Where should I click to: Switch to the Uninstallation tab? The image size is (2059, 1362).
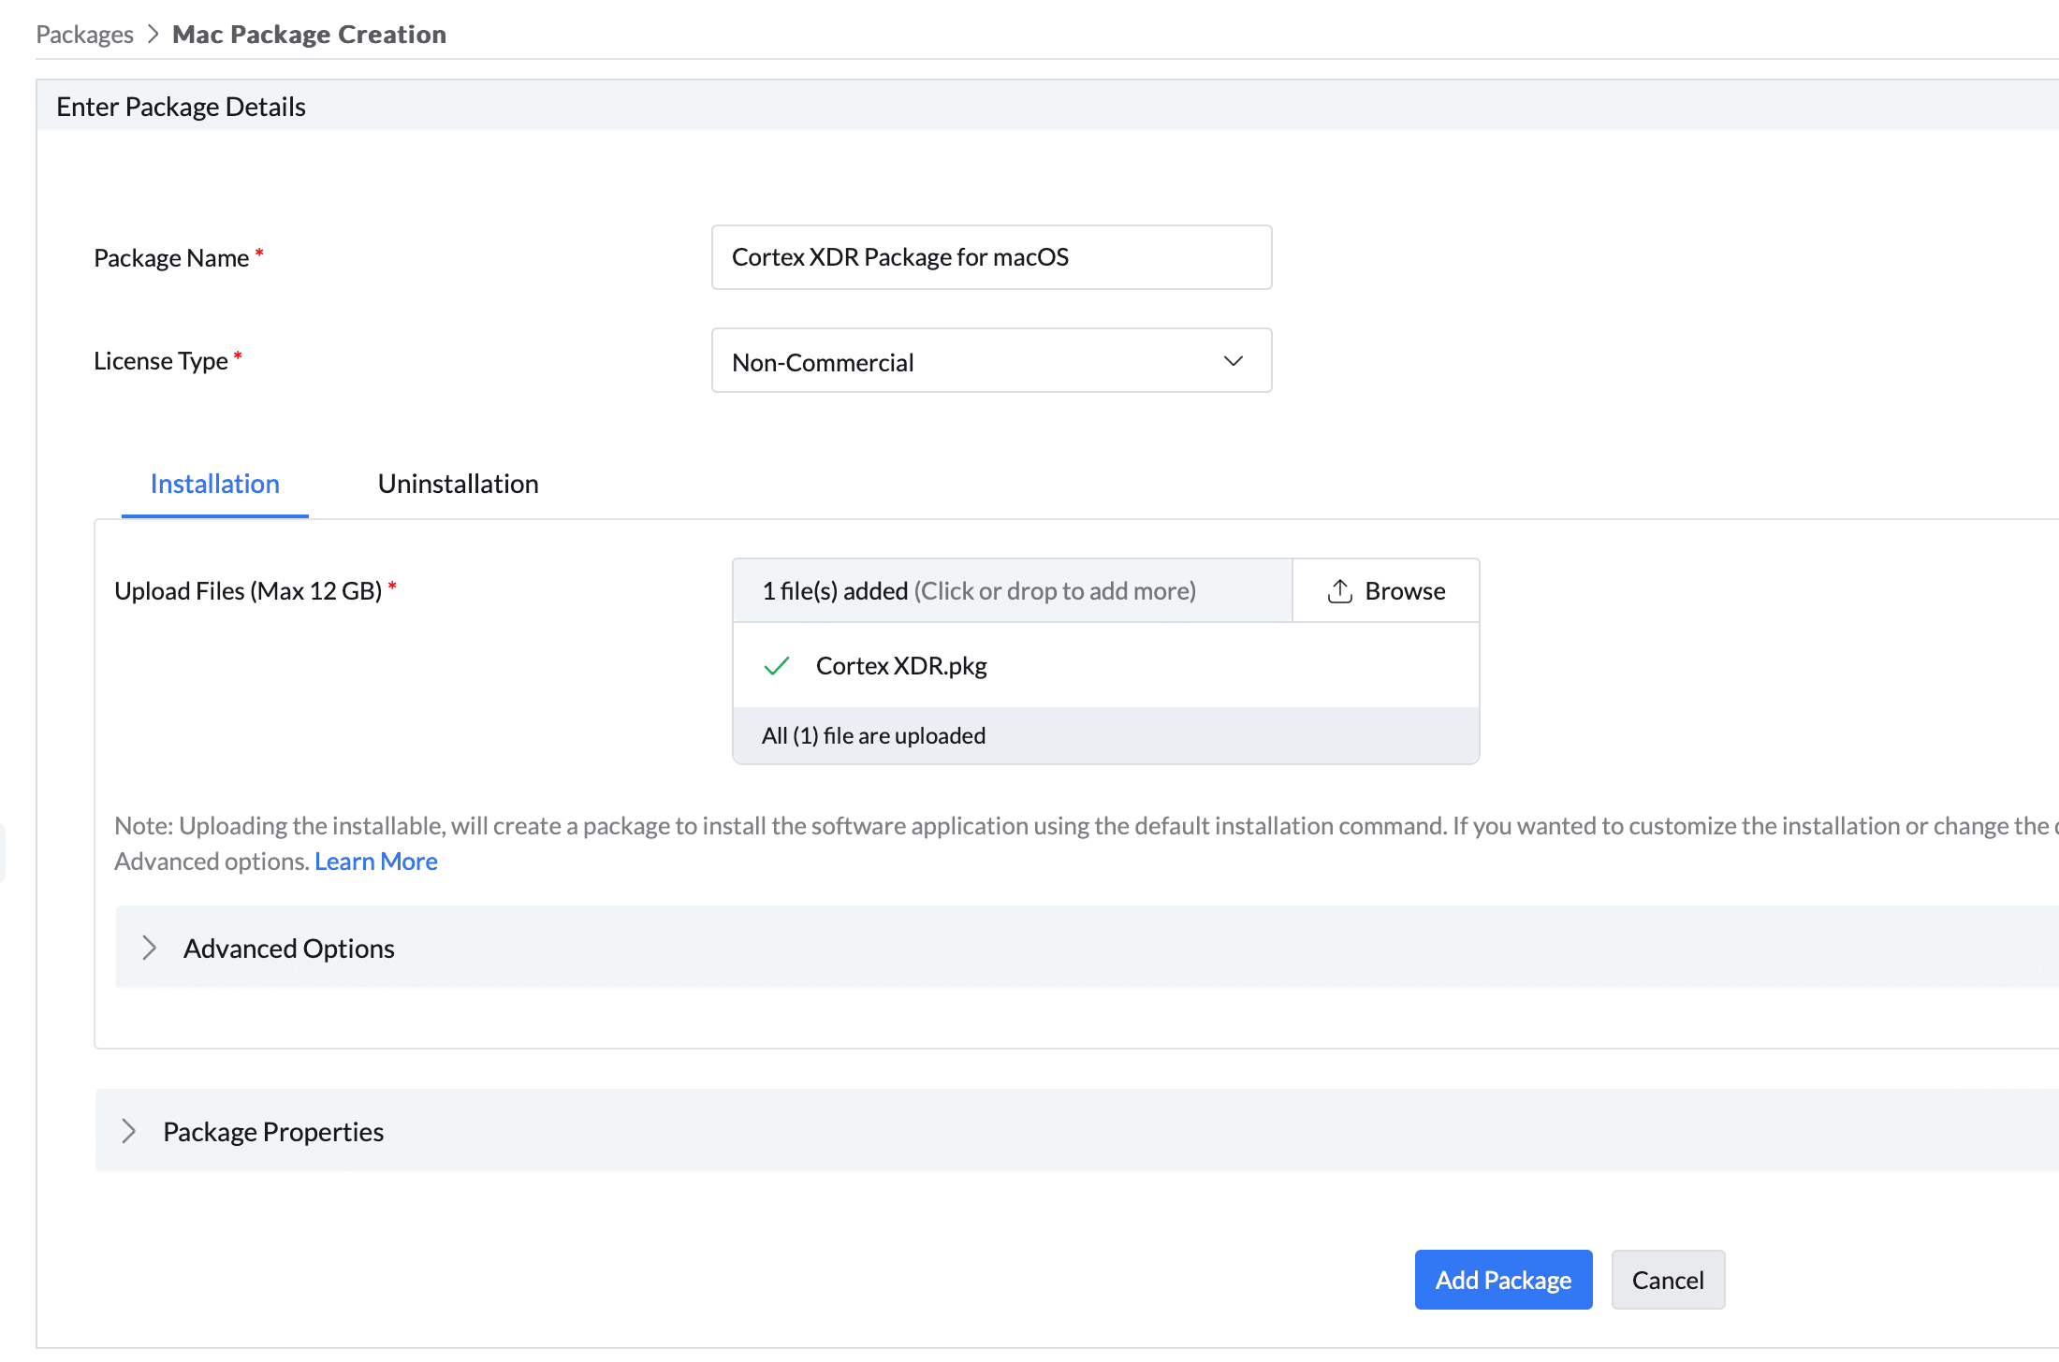pyautogui.click(x=458, y=484)
